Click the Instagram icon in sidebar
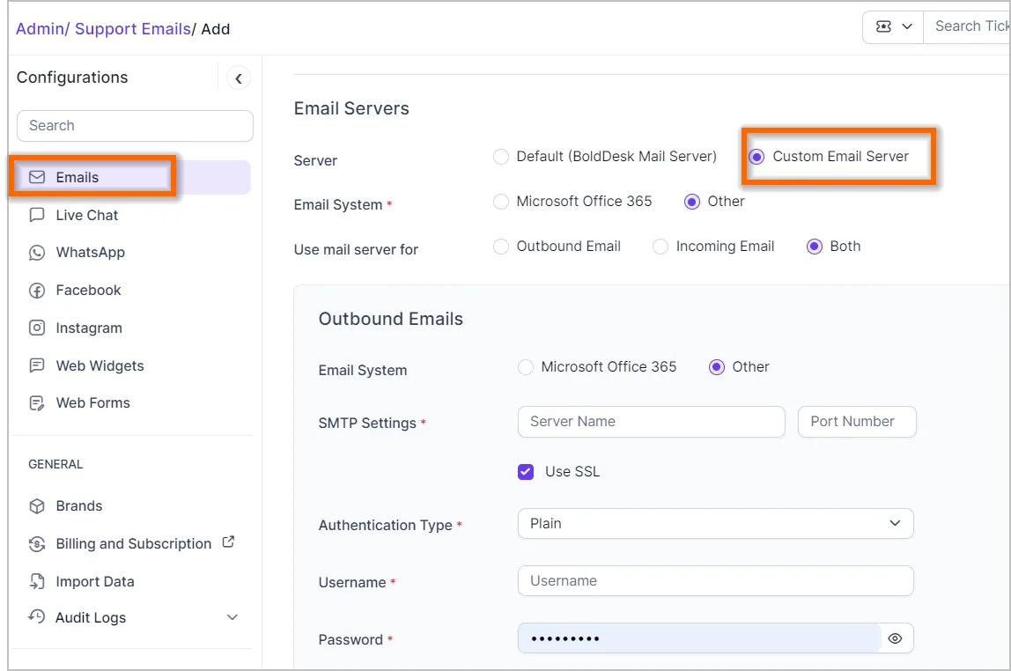 point(37,328)
